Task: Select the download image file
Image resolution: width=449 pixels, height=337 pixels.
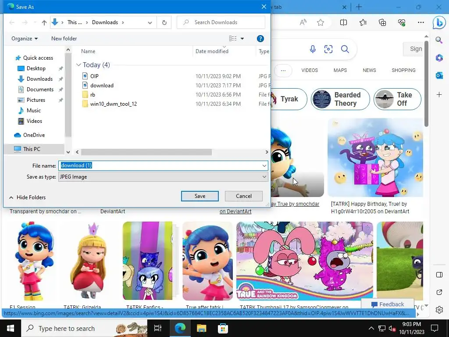Action: tap(102, 86)
